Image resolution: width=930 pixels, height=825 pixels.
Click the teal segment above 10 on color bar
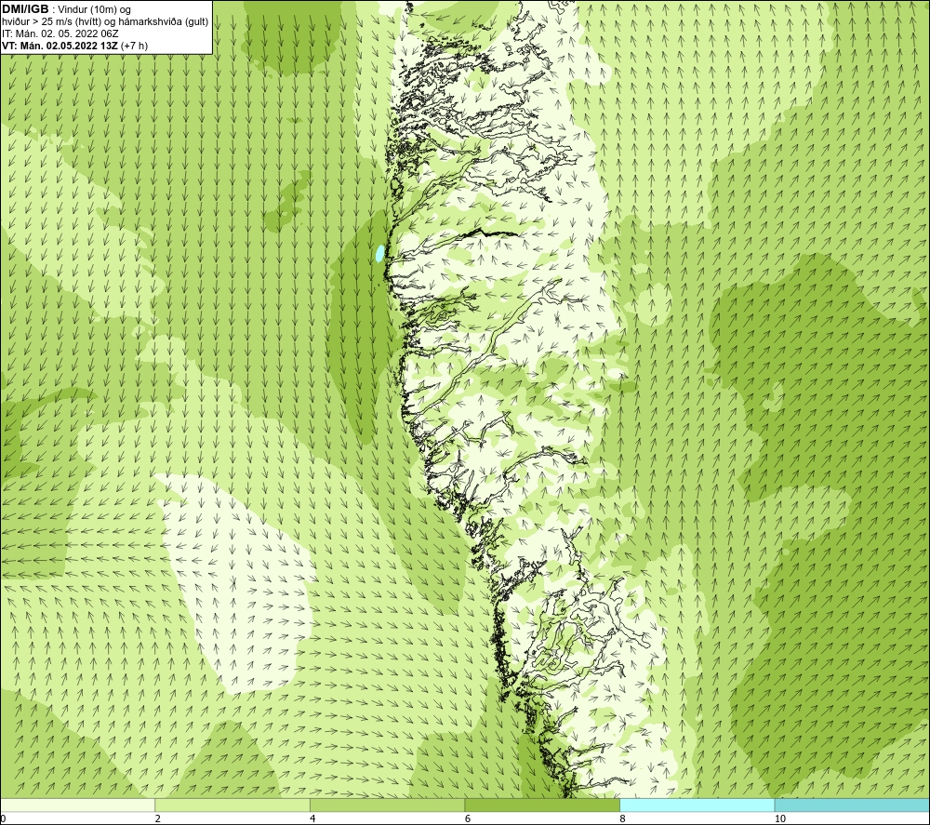[852, 805]
